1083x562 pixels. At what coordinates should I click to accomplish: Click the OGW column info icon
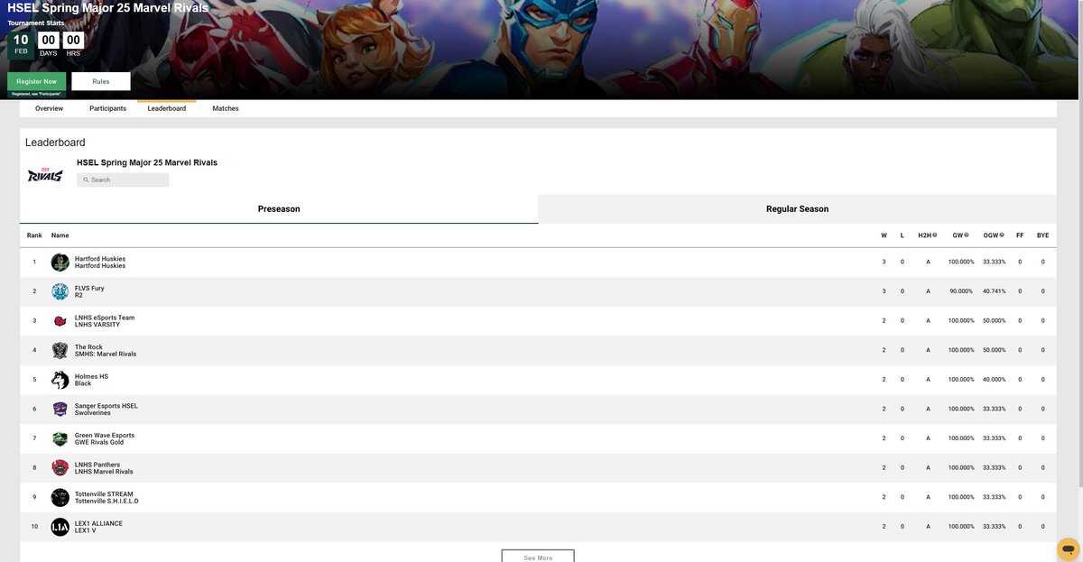tap(1002, 235)
